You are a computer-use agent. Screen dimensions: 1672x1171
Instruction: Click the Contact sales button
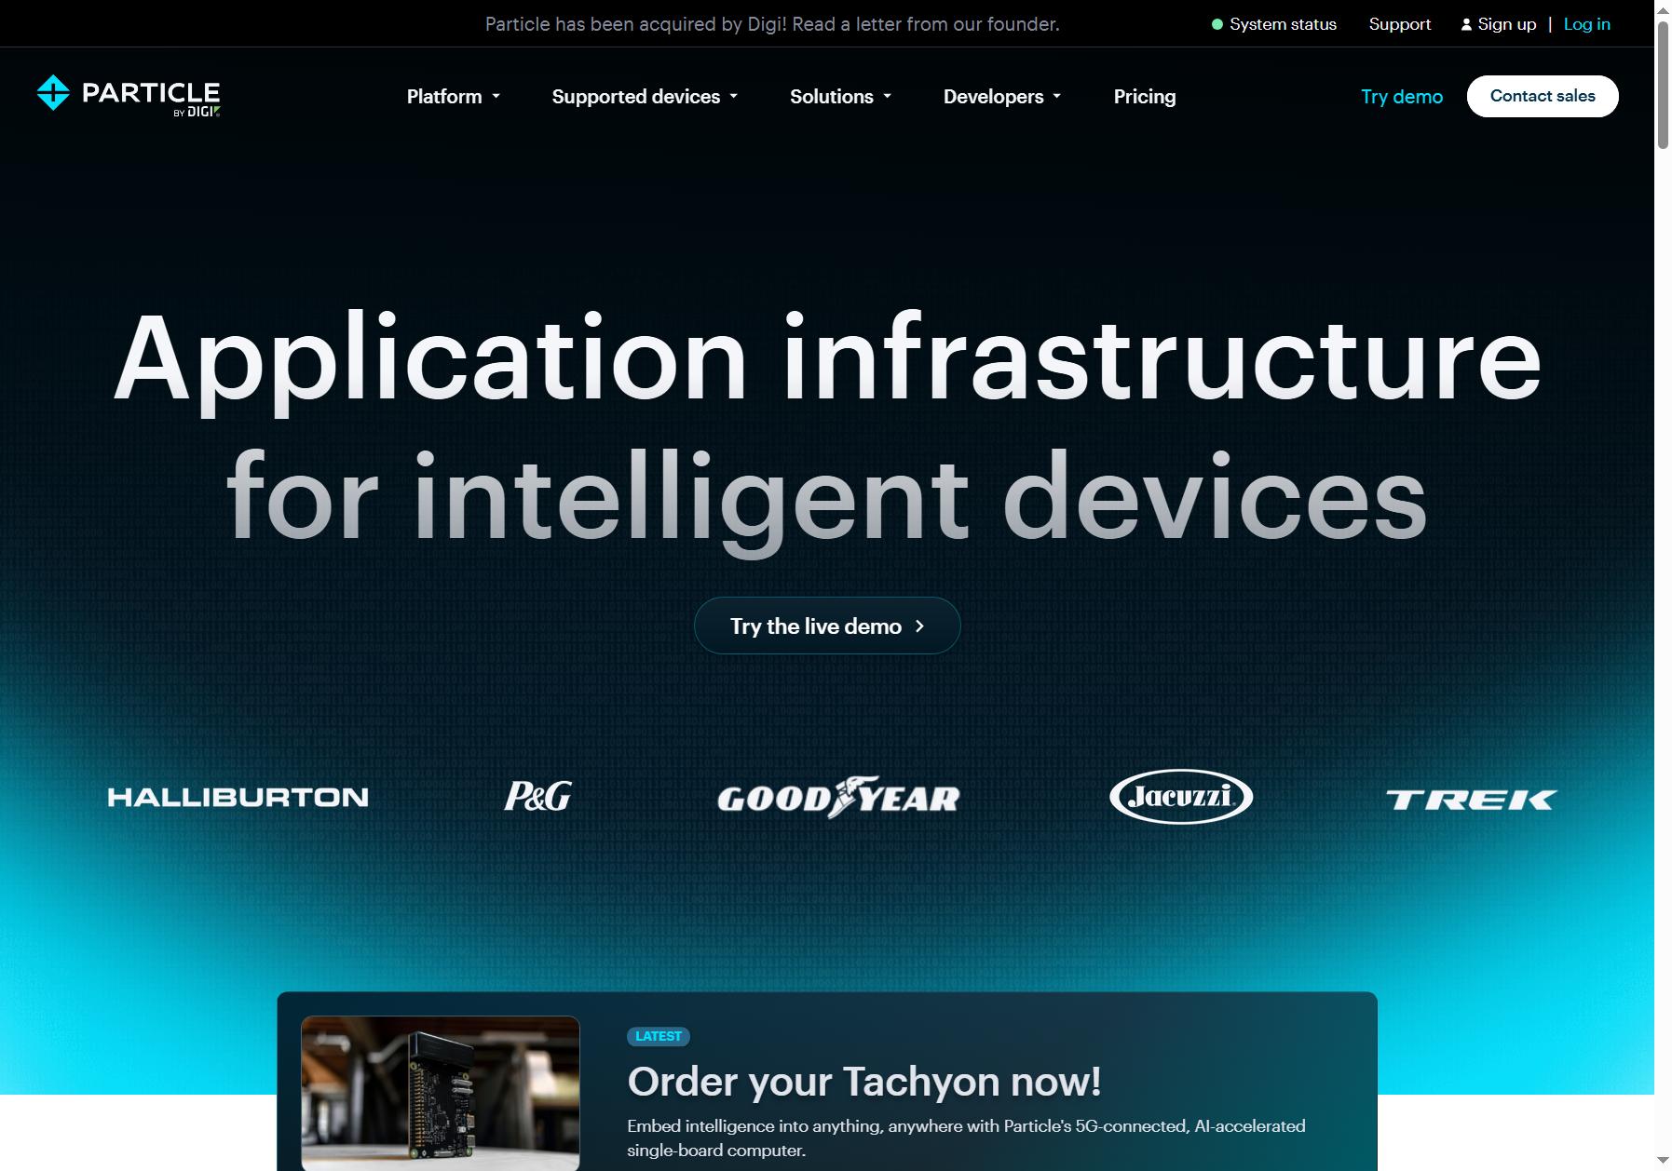[1543, 96]
